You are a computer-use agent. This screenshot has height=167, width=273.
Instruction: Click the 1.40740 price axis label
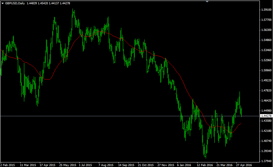tap(266, 141)
